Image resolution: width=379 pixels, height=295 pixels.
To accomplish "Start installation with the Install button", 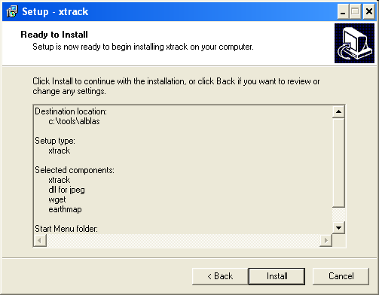I will pos(277,276).
